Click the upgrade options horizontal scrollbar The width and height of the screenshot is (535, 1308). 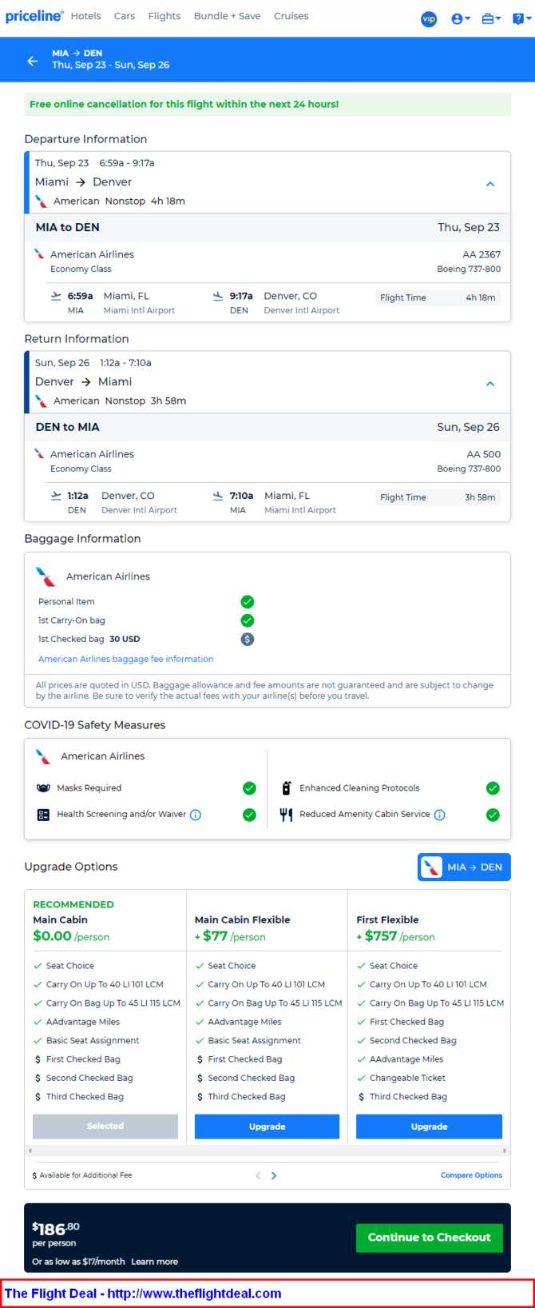coord(267,1150)
